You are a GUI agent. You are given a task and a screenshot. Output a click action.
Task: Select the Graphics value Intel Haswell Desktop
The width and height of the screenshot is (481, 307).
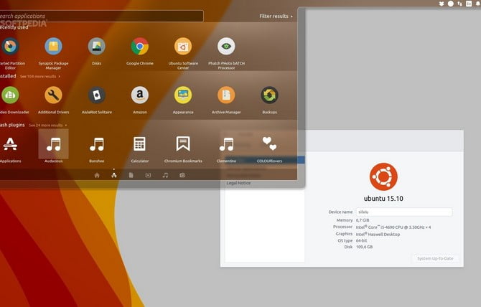pyautogui.click(x=378, y=235)
